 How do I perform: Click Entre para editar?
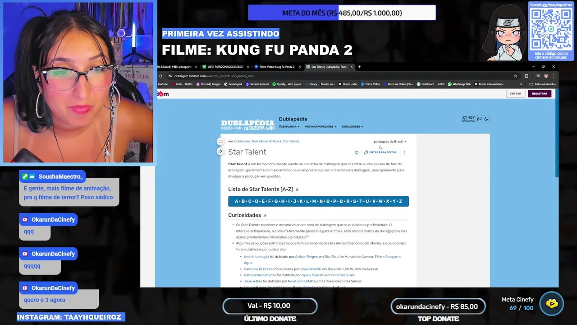pos(380,153)
